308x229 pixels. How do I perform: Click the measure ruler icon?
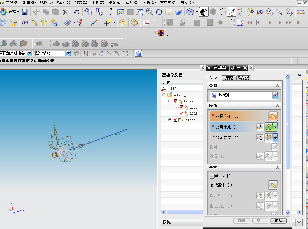click(x=301, y=12)
